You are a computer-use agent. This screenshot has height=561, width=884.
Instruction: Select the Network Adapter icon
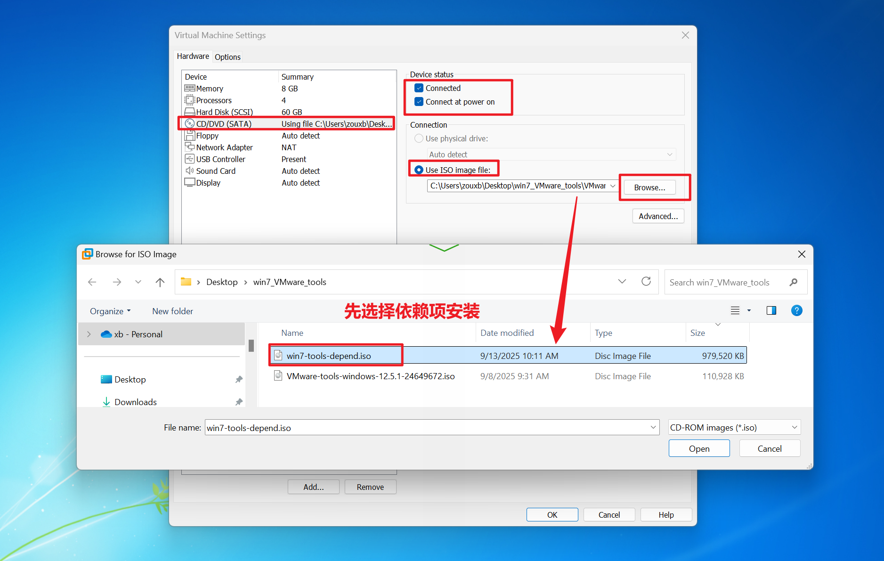190,147
